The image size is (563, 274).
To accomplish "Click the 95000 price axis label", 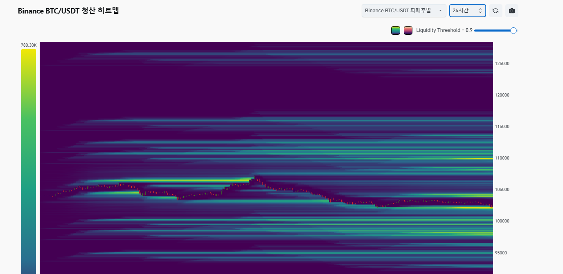I will pyautogui.click(x=501, y=253).
